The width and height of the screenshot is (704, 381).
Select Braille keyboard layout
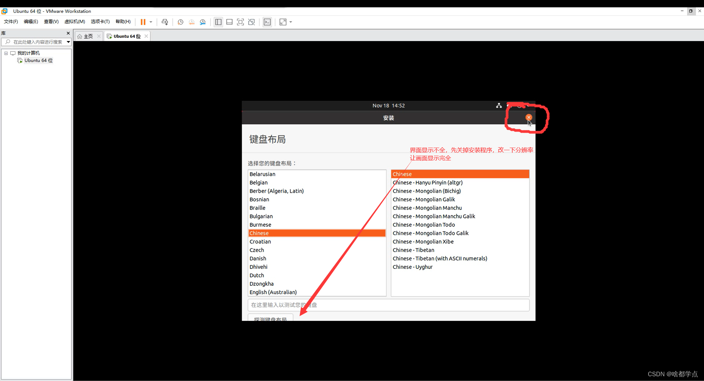317,208
